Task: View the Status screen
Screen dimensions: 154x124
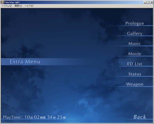Action: [135, 74]
